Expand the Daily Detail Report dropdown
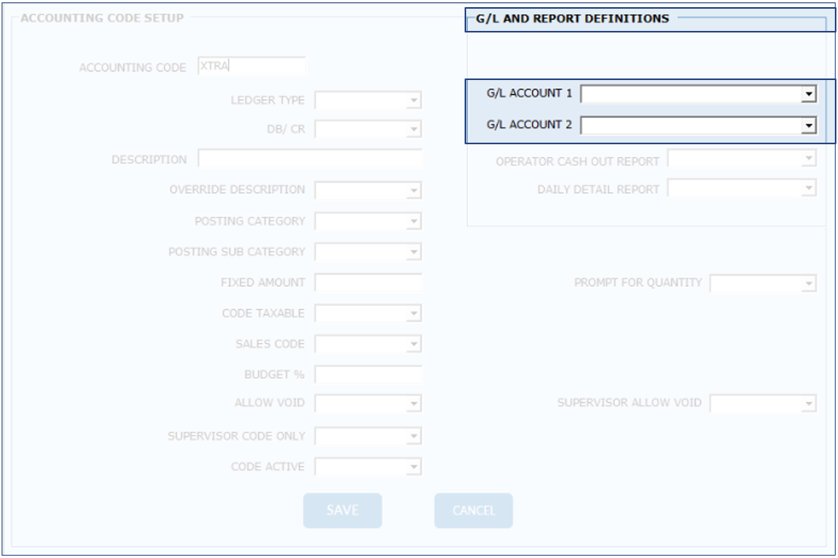The height and width of the screenshot is (558, 838). click(x=808, y=189)
